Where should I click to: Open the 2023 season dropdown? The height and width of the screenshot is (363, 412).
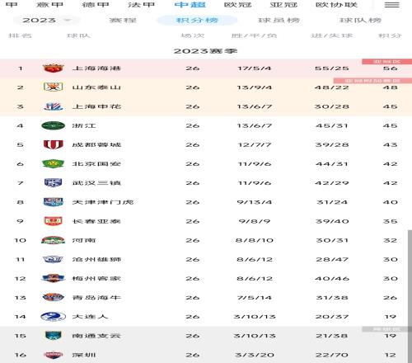click(47, 20)
